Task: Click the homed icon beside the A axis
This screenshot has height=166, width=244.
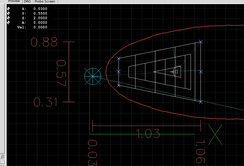Action: pos(8,23)
